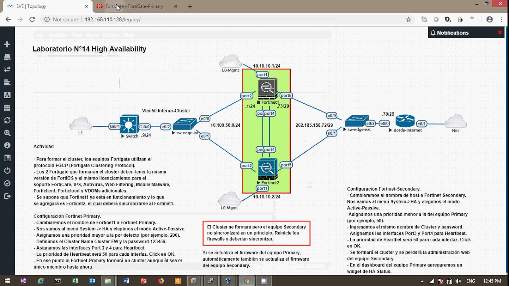Click the e0/2 label on sw-edge-int
This screenshot has width=509, height=286.
click(x=166, y=127)
